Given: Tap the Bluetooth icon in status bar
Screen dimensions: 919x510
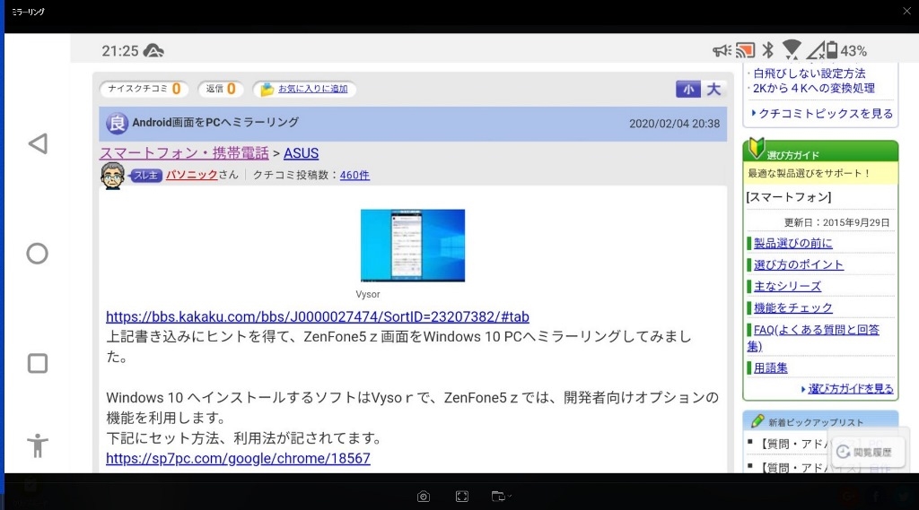Looking at the screenshot, I should [768, 50].
